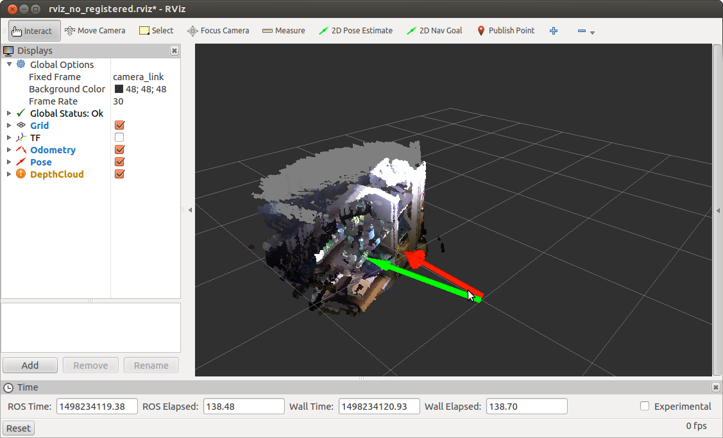Click the ROS Elapsed field

point(244,406)
